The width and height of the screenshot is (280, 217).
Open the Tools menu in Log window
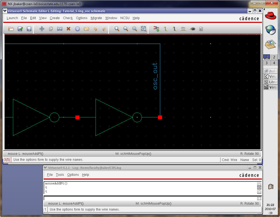click(60, 175)
